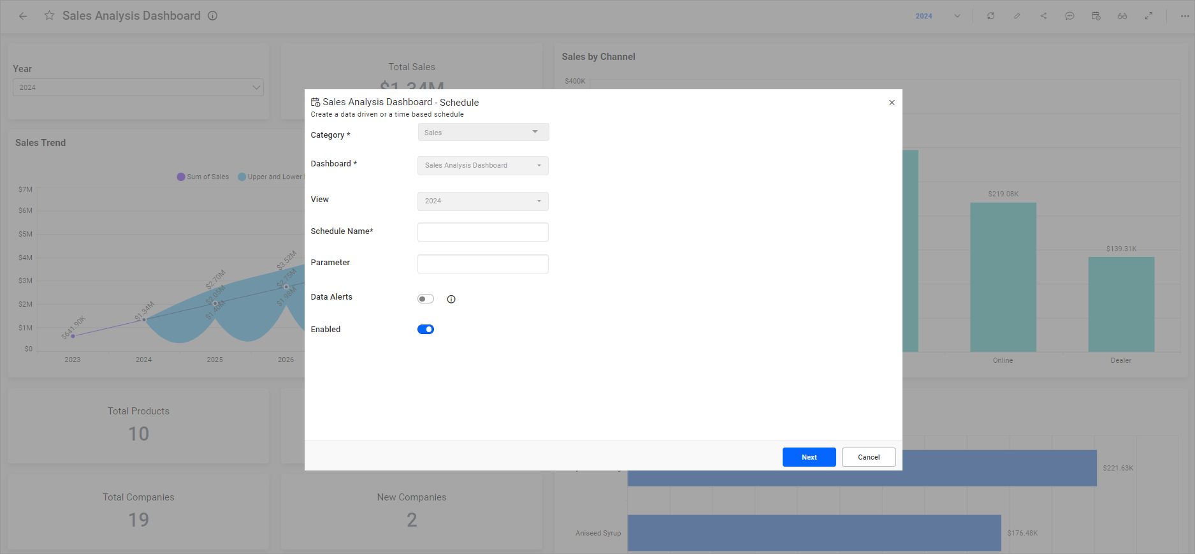Screen dimensions: 1195x554
Task: Click the schedule calendar icon in toolbar
Action: (1096, 16)
